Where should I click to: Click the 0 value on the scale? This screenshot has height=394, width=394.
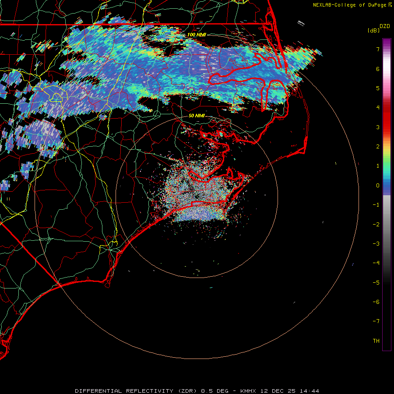tap(378, 186)
